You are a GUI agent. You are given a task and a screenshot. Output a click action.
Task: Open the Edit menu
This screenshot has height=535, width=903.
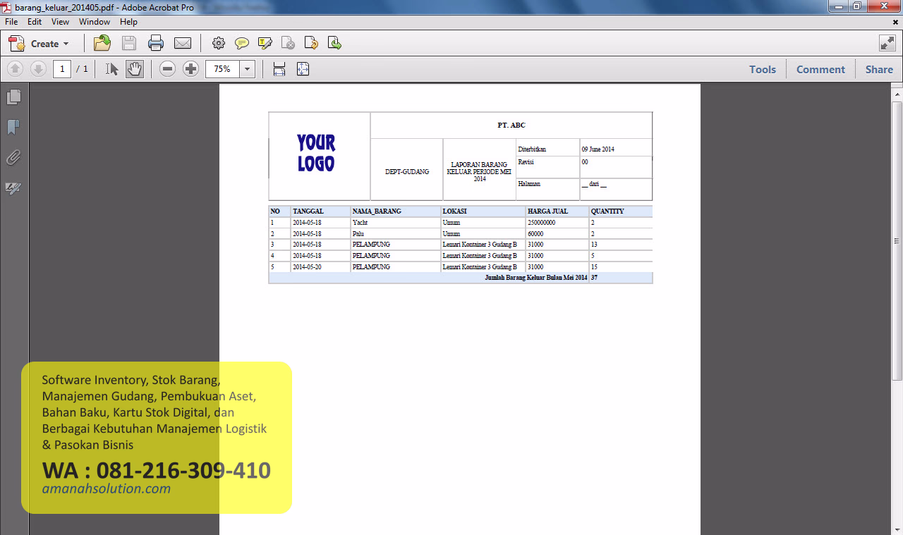[35, 22]
